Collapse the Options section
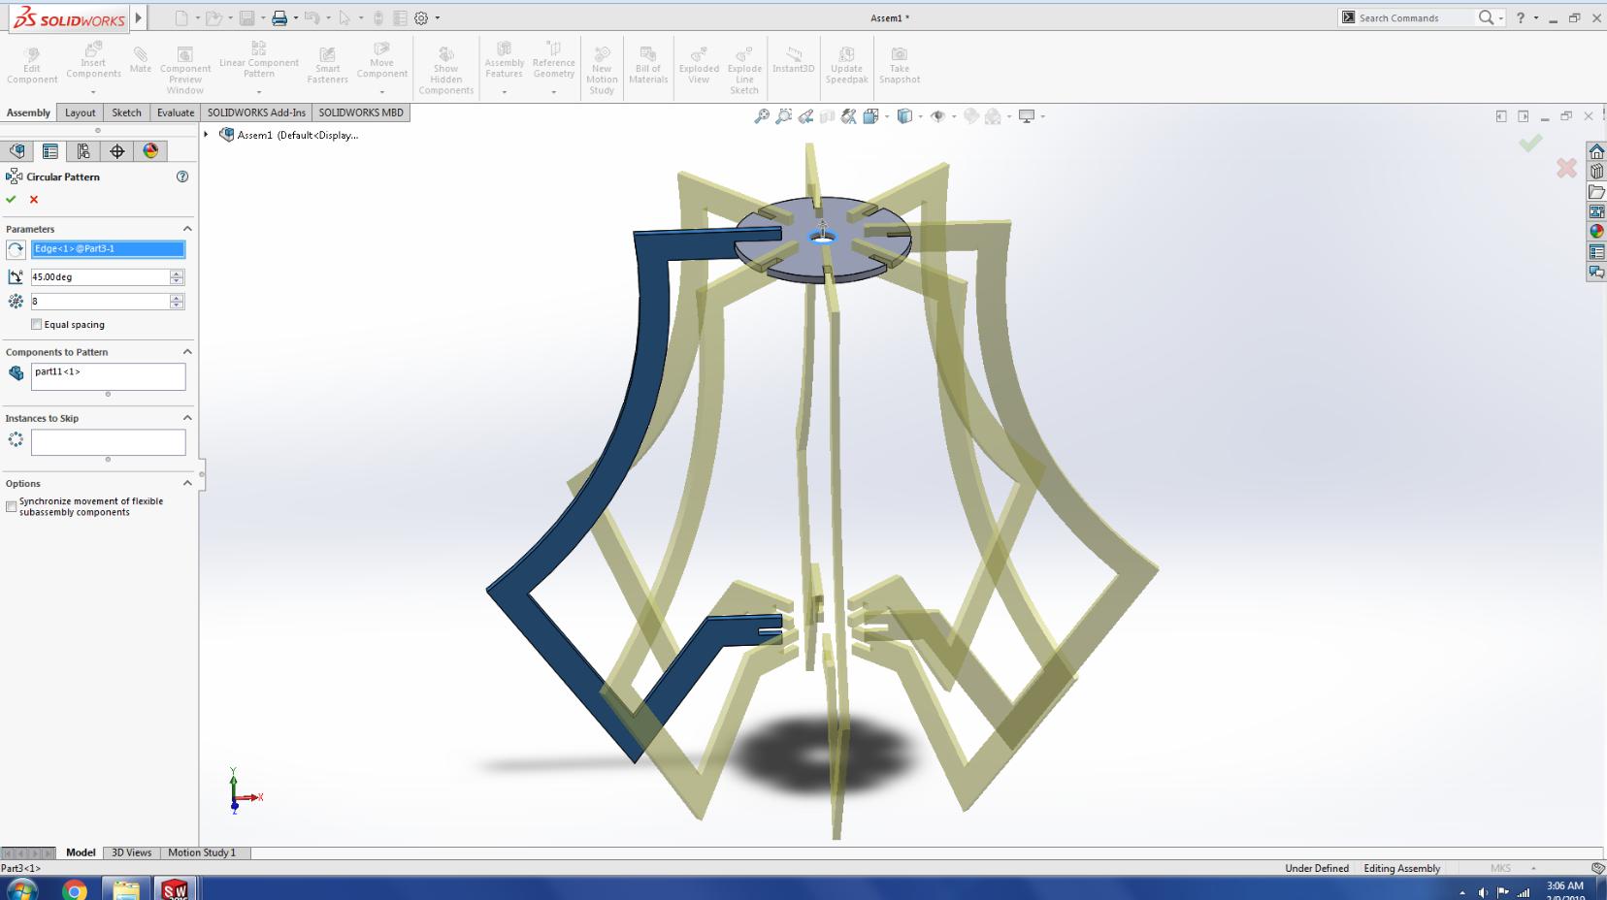Screen dimensions: 1607x900 187,483
